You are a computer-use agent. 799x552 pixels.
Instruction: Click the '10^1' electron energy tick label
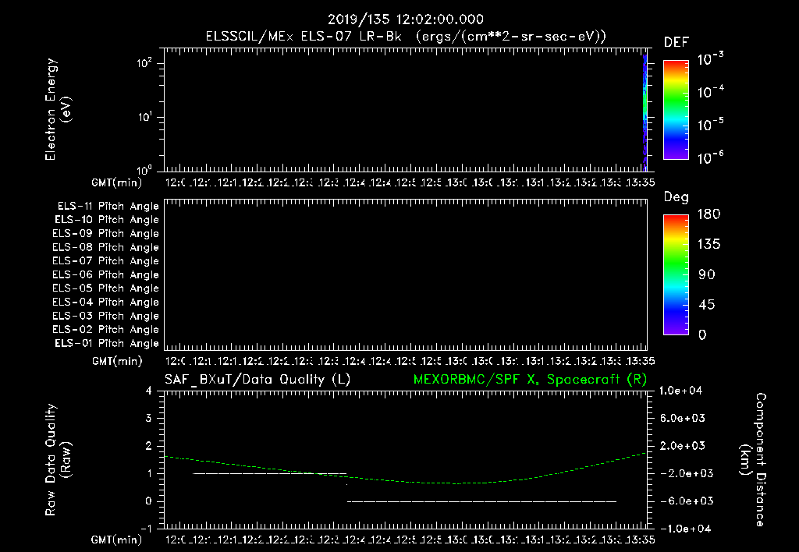click(145, 117)
